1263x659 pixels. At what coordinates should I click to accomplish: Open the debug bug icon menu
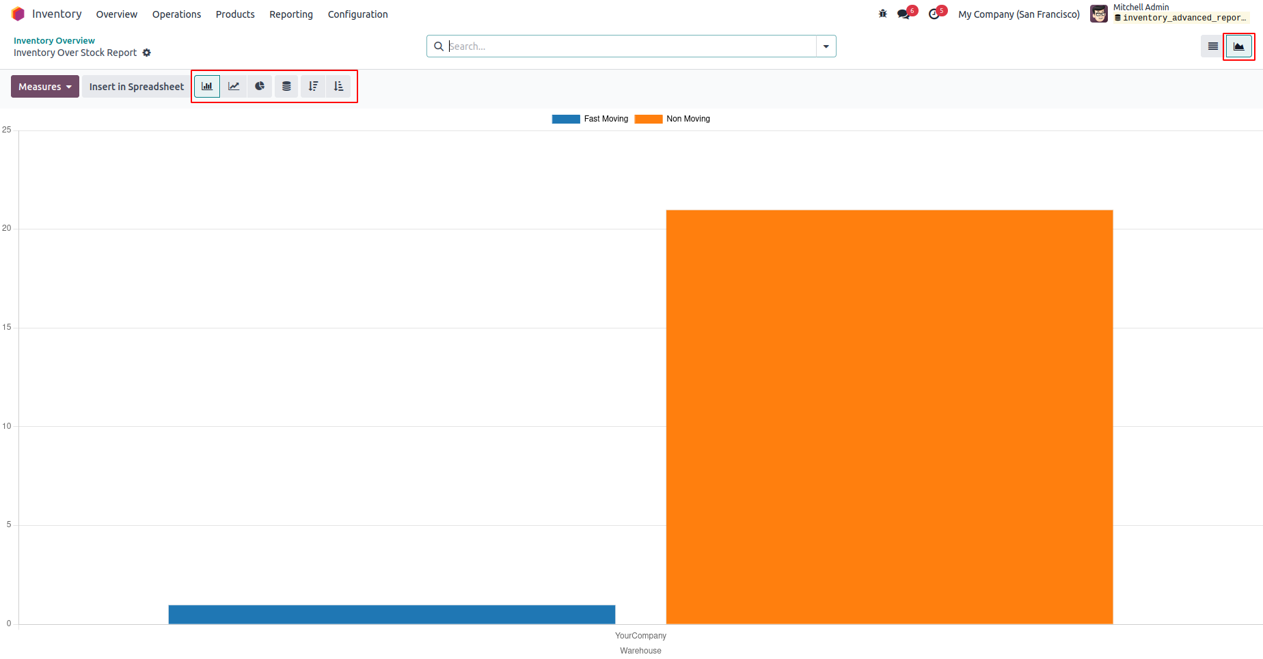click(x=883, y=14)
